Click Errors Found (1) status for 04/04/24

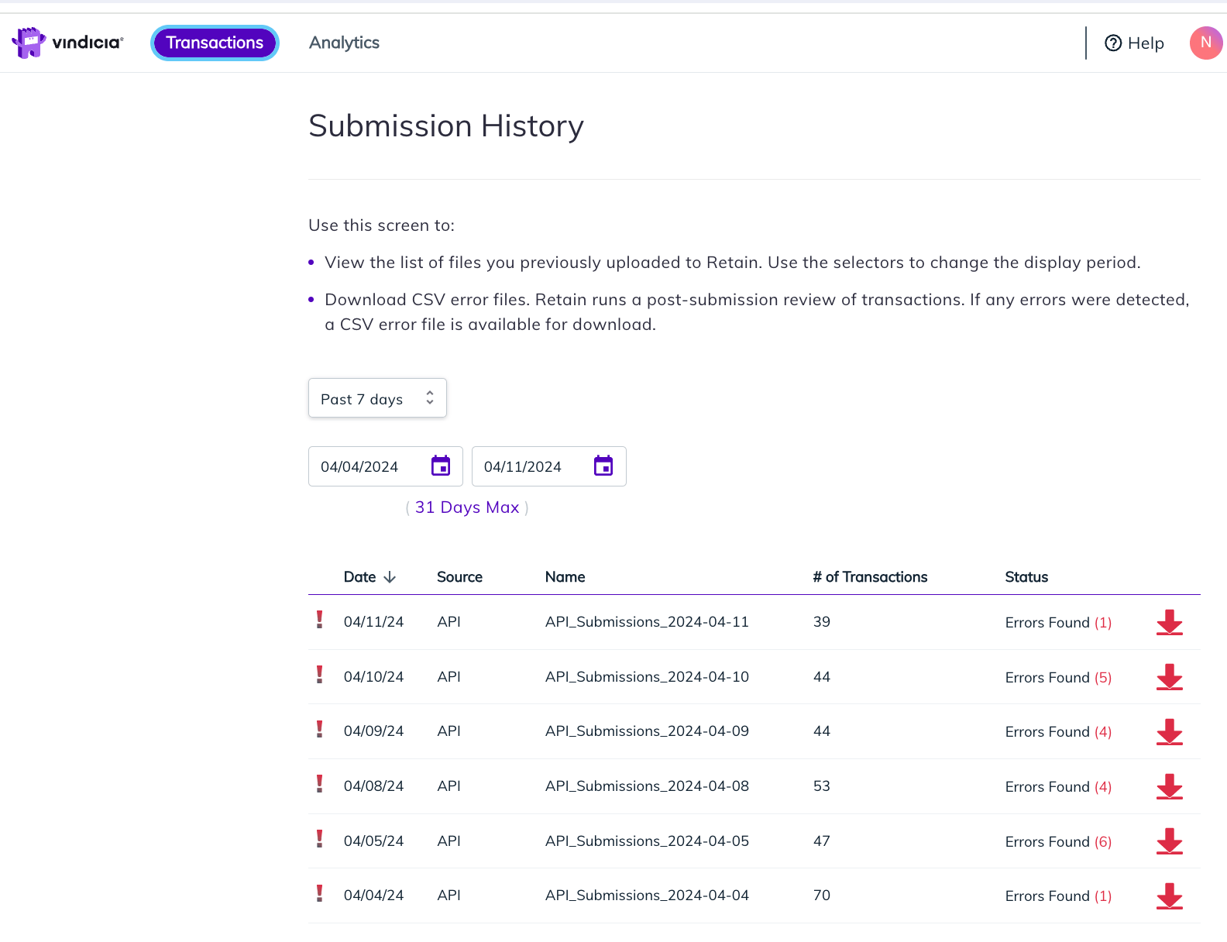[x=1058, y=896]
